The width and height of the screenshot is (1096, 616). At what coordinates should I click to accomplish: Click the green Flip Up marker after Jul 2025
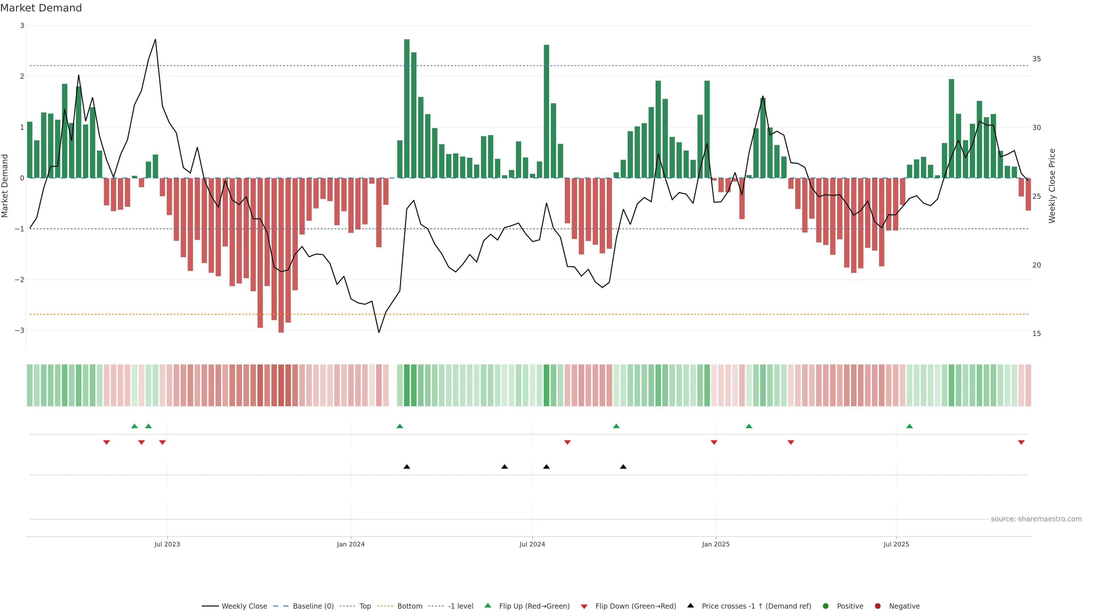[x=910, y=426]
